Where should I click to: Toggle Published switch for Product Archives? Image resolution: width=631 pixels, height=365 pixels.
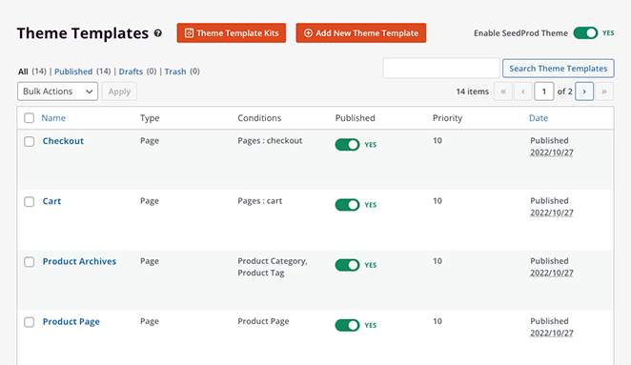point(347,265)
